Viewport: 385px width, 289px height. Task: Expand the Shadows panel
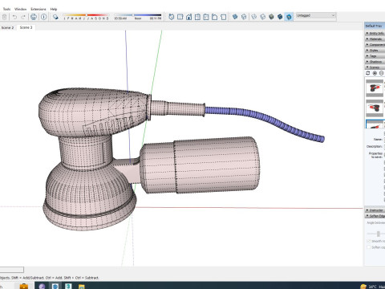tap(375, 62)
